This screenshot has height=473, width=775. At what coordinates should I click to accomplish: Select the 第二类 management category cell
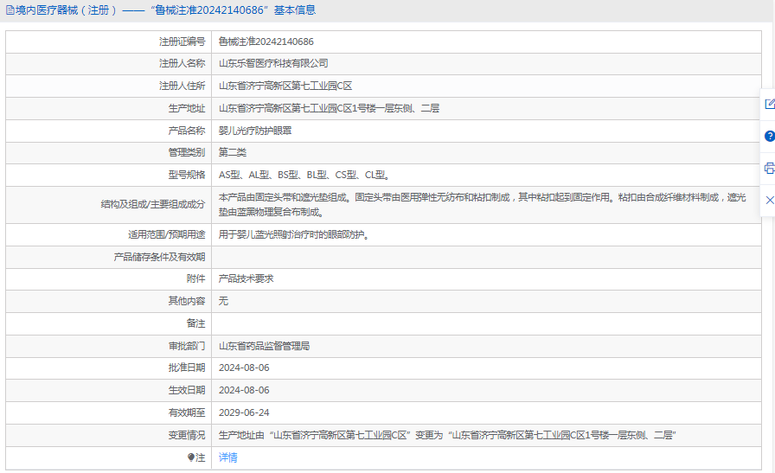(x=233, y=153)
